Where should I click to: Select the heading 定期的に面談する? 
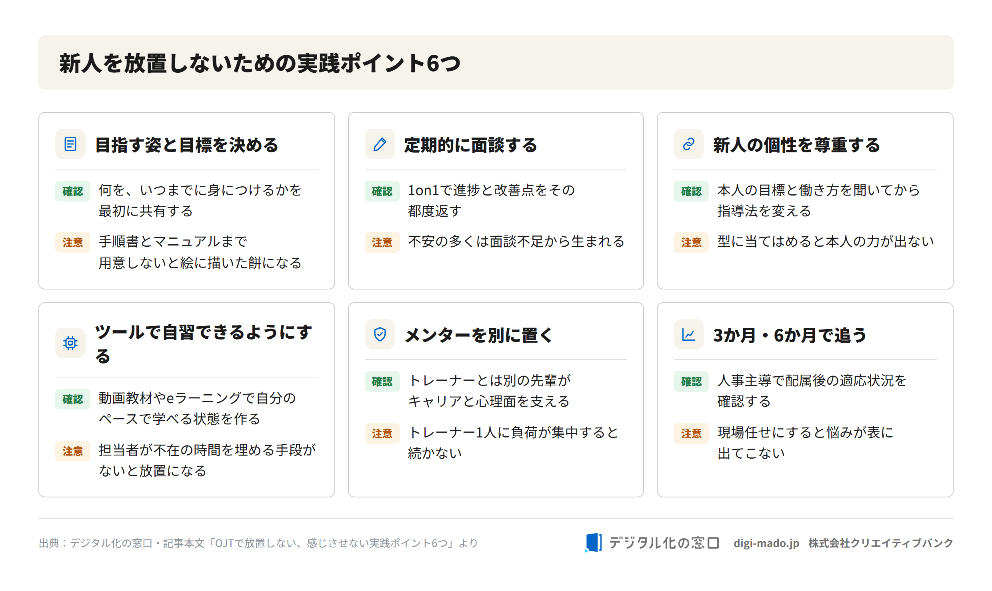click(x=470, y=145)
